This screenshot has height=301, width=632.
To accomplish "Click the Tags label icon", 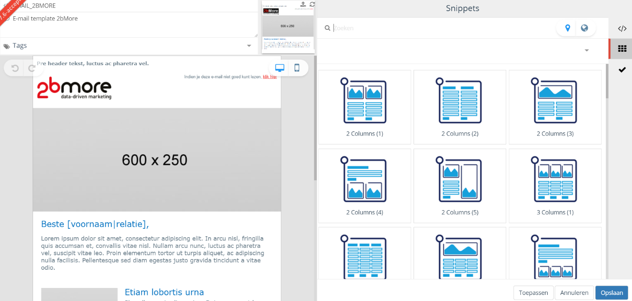I will click(7, 46).
